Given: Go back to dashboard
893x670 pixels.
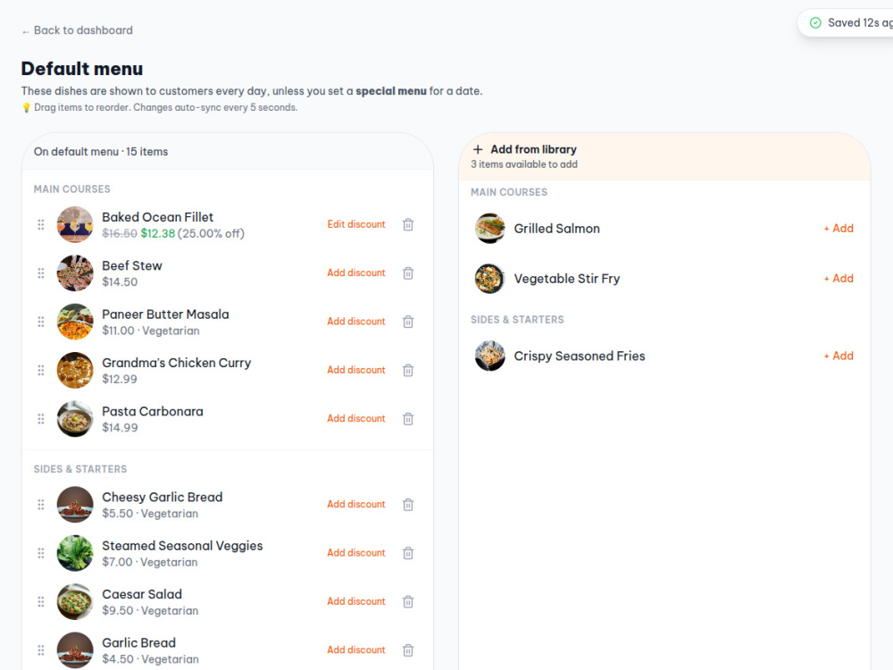Looking at the screenshot, I should pos(77,30).
